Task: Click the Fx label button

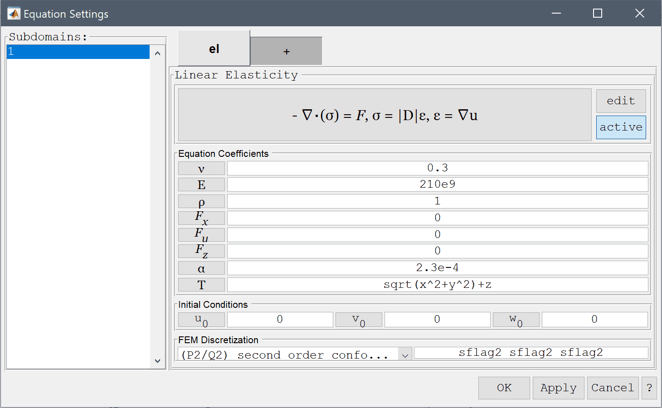Action: pyautogui.click(x=201, y=218)
